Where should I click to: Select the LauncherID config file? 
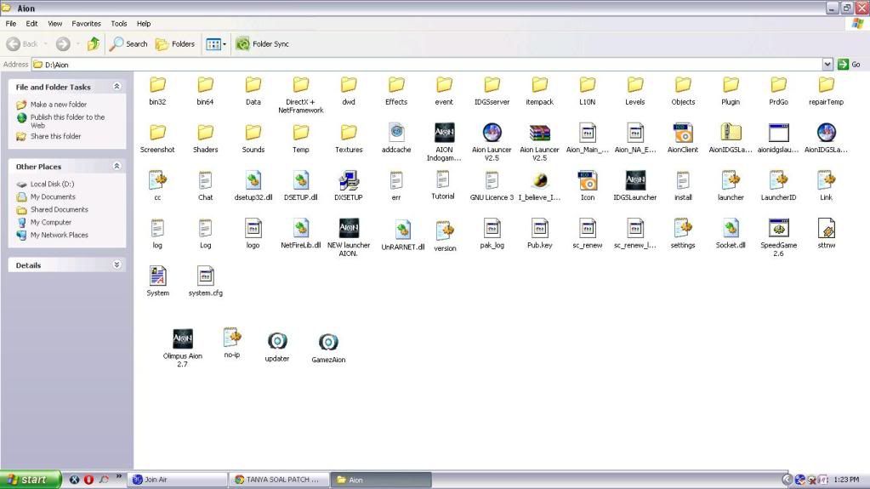[778, 181]
